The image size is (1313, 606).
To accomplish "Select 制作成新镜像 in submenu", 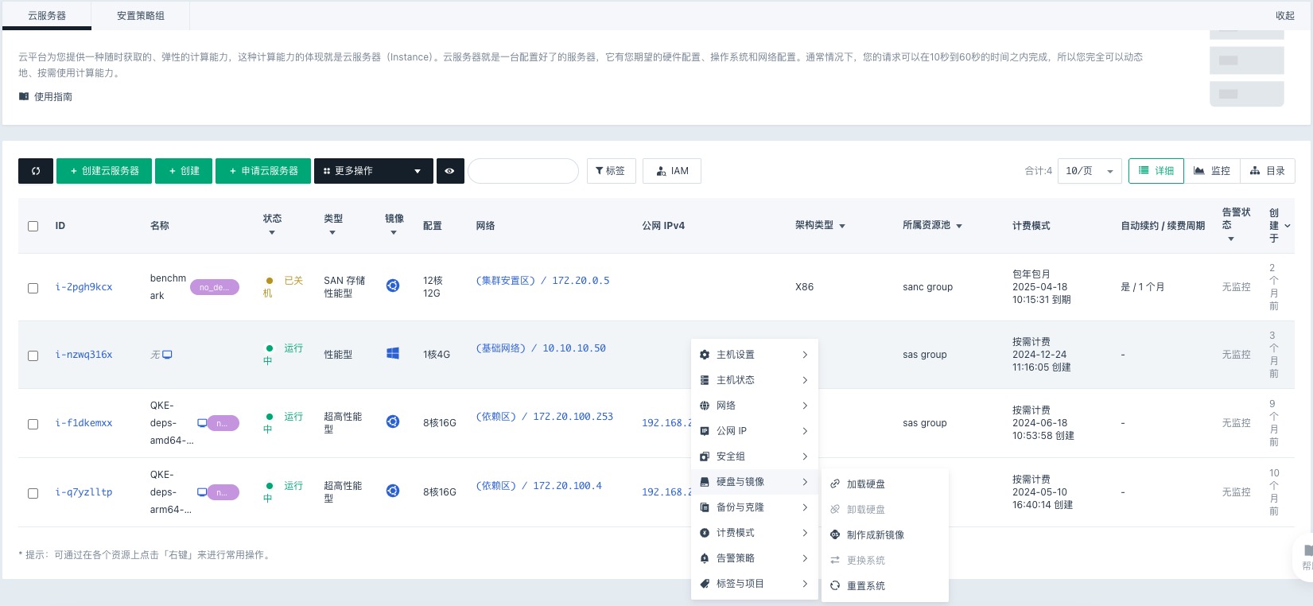I will point(875,535).
